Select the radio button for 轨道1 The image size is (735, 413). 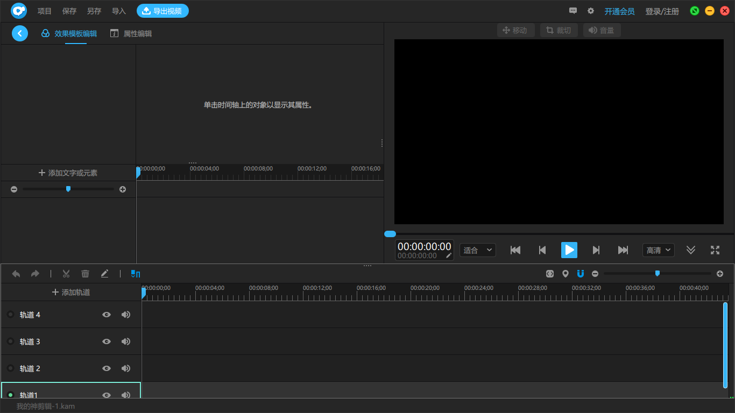(10, 395)
